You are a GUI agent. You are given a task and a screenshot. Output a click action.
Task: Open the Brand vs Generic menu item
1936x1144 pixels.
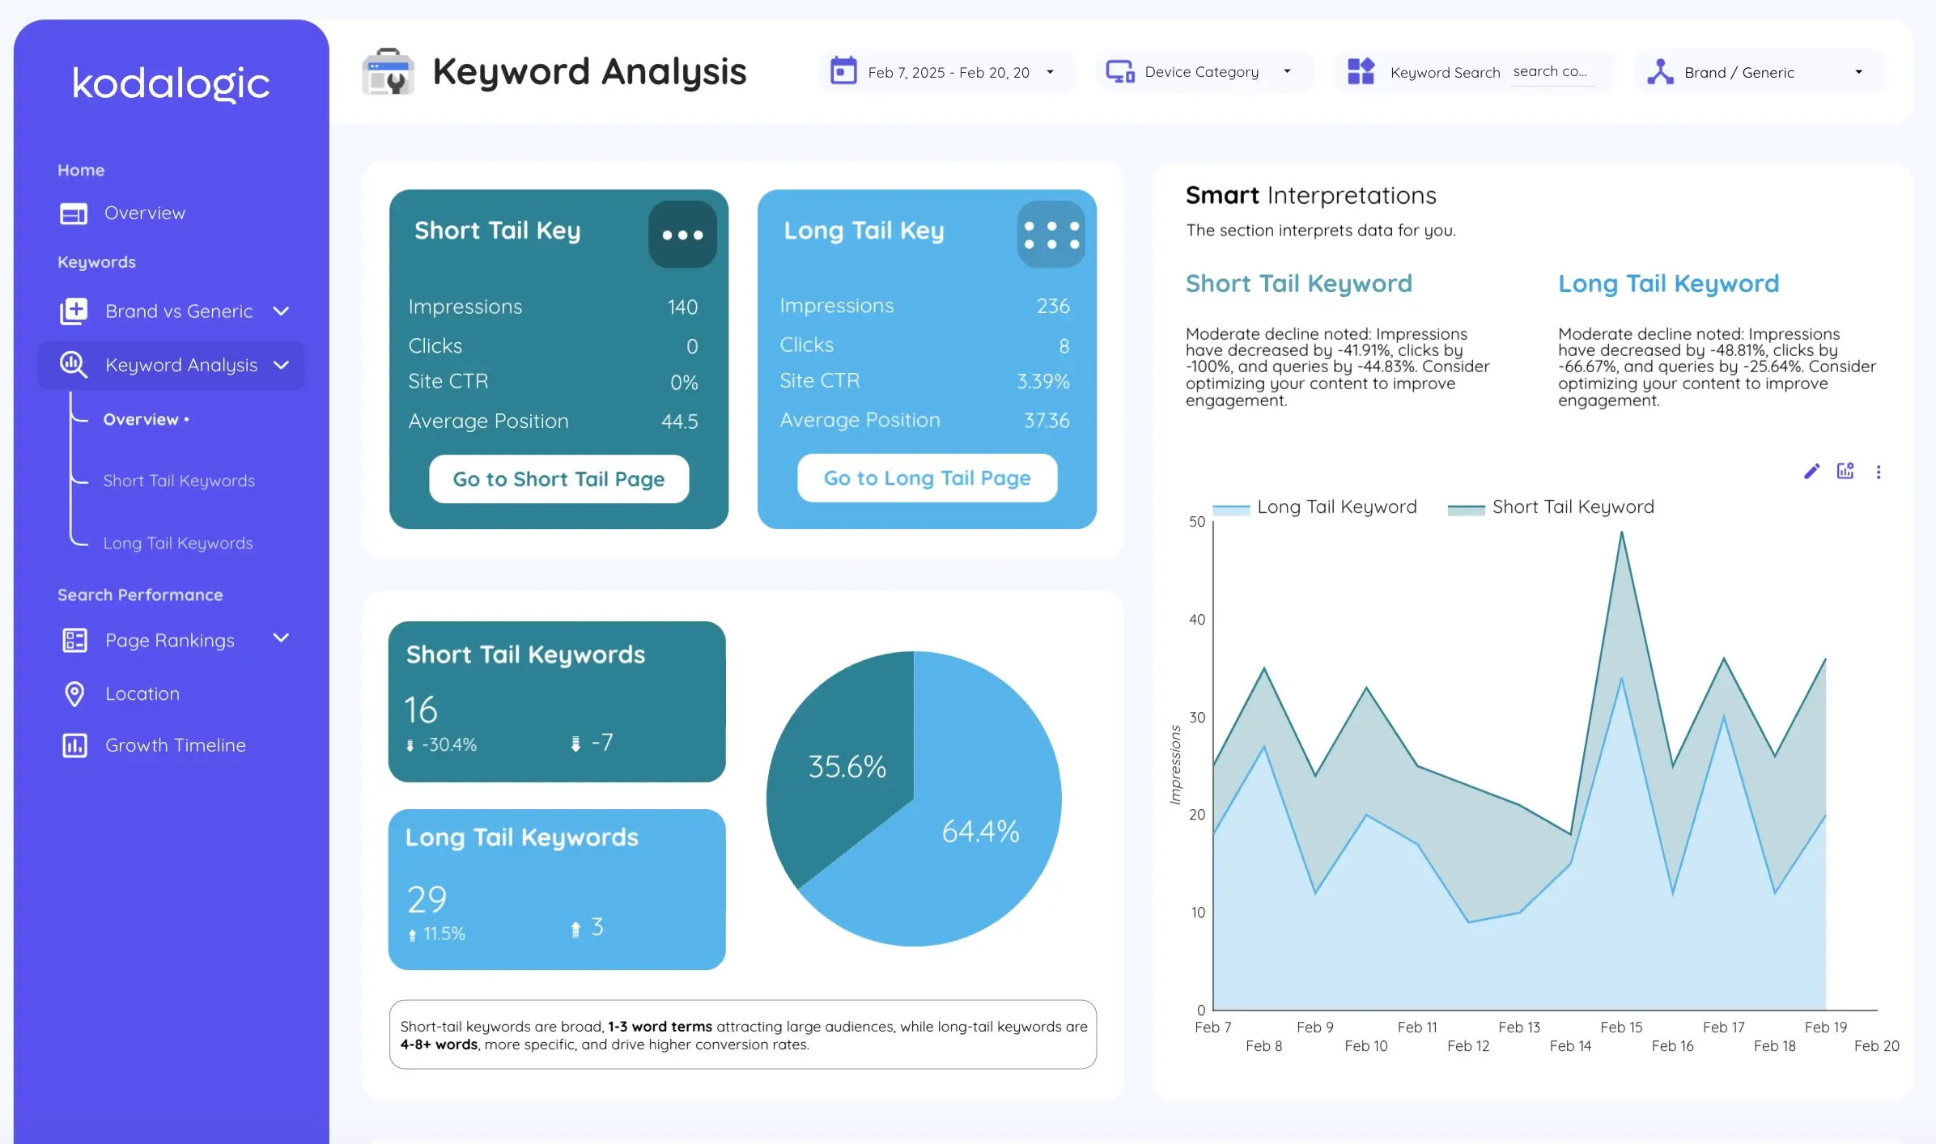click(179, 311)
